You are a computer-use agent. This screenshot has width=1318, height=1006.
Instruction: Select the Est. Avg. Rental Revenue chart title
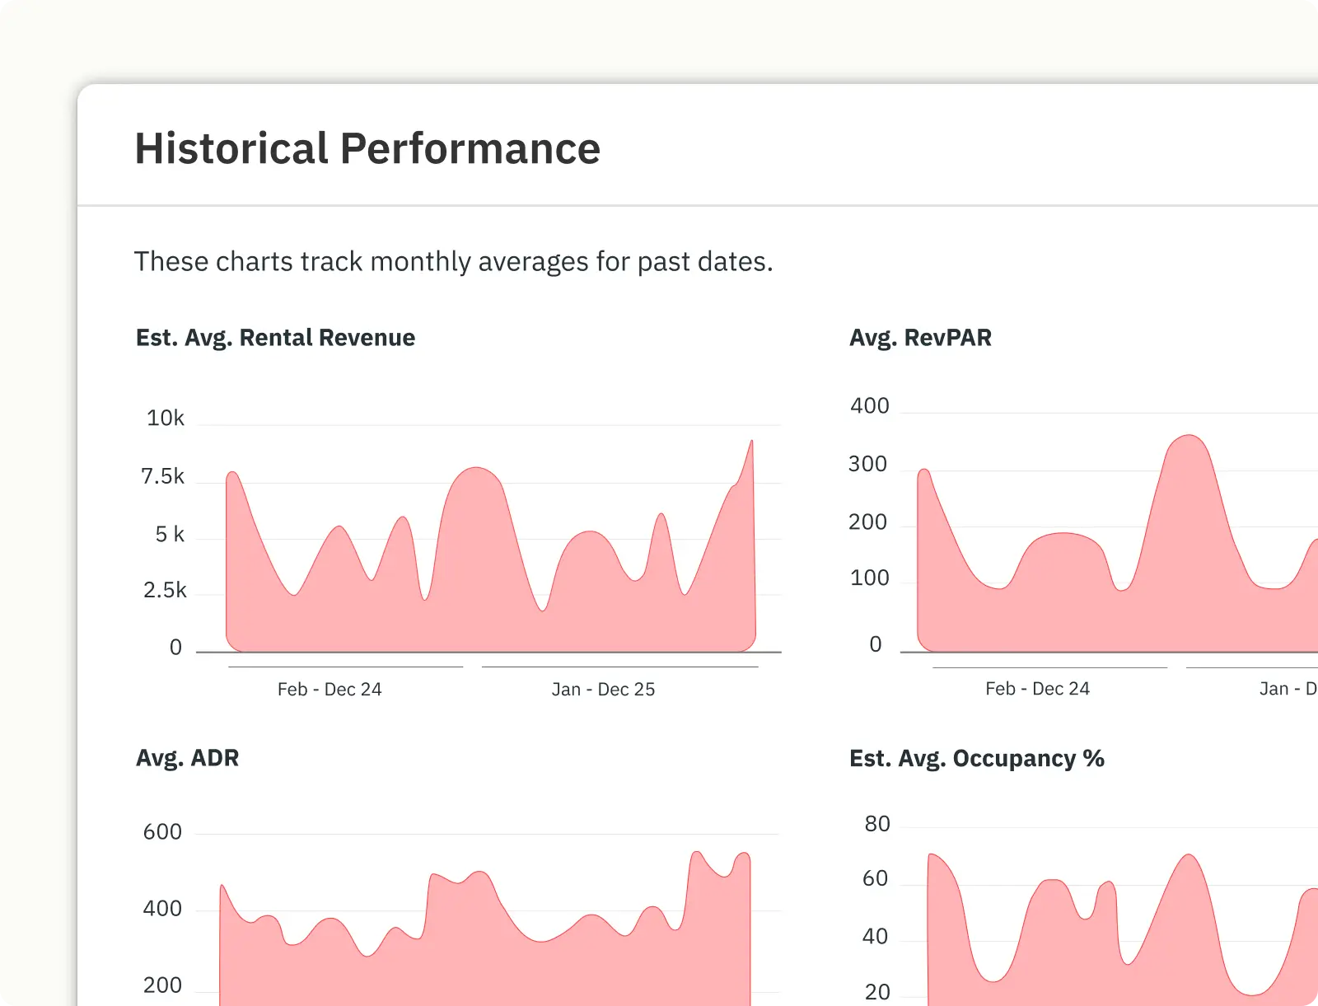point(275,337)
